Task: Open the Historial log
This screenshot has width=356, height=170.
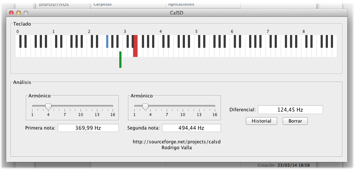Action: [261, 121]
